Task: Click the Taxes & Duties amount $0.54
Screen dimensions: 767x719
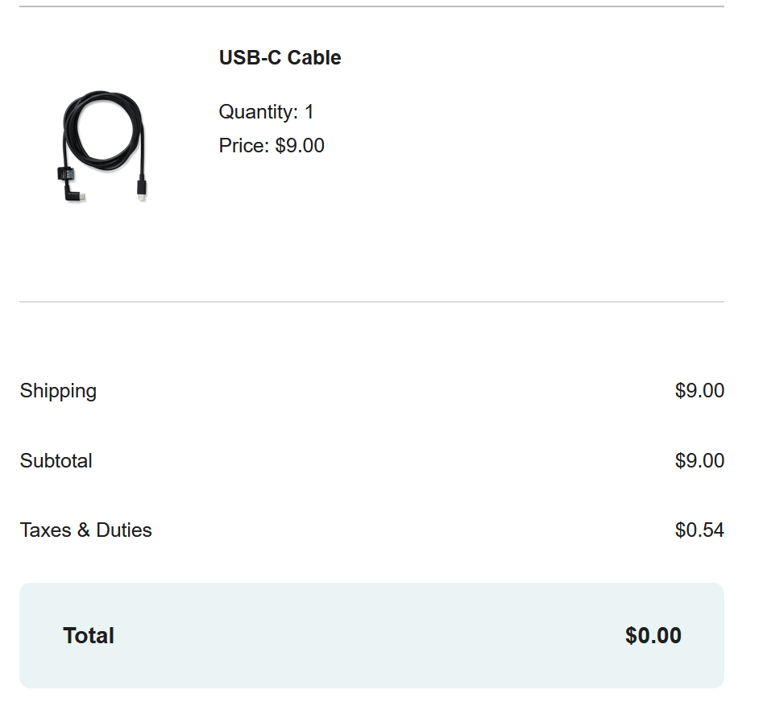Action: tap(699, 530)
